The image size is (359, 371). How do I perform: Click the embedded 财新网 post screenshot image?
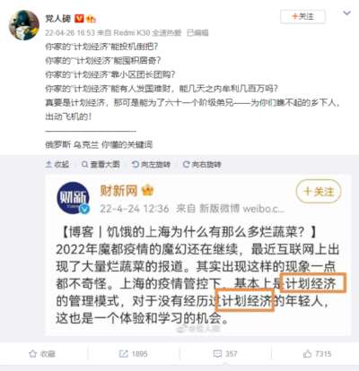click(x=197, y=255)
